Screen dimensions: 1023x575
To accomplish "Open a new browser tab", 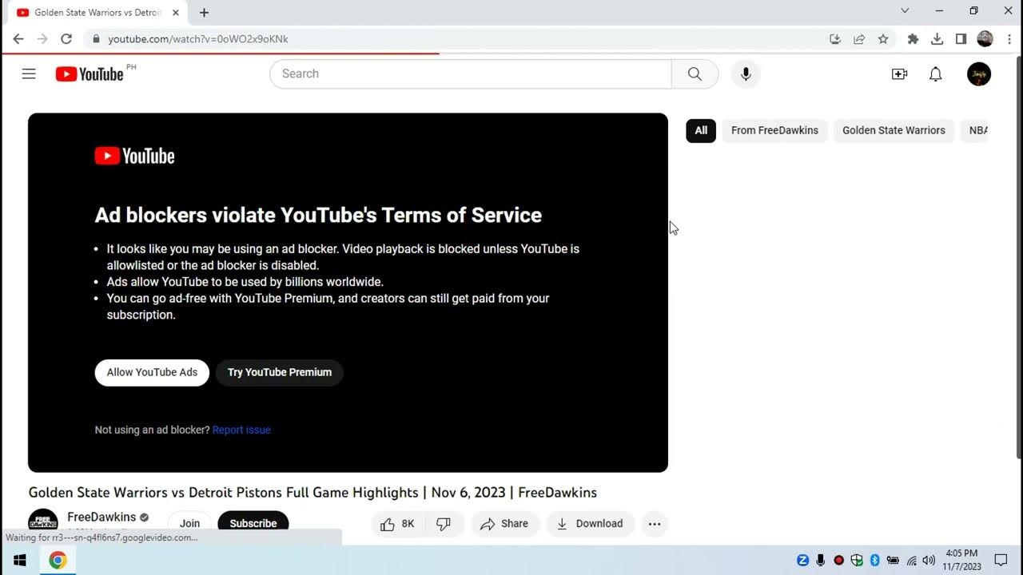I will (x=204, y=13).
